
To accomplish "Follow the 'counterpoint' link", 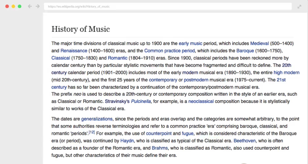I will tap(159, 133).
